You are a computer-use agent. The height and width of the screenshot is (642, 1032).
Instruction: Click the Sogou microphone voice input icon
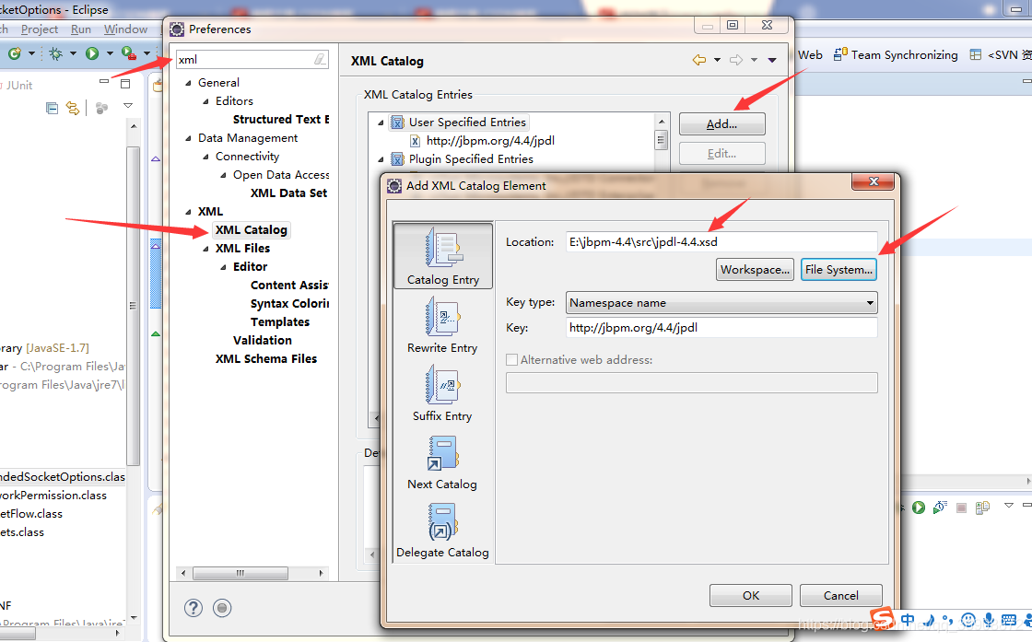pos(988,620)
